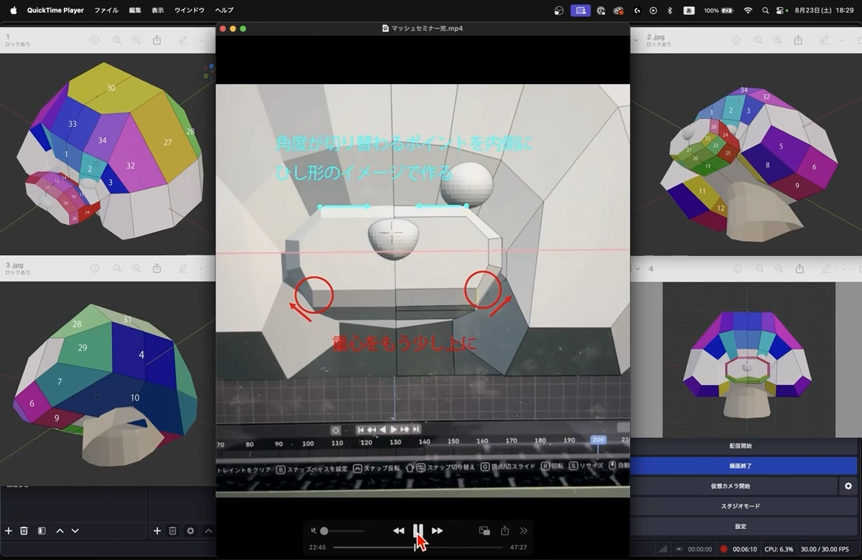Click the 録画終了 button
Viewport: 862px width, 560px height.
tap(741, 466)
